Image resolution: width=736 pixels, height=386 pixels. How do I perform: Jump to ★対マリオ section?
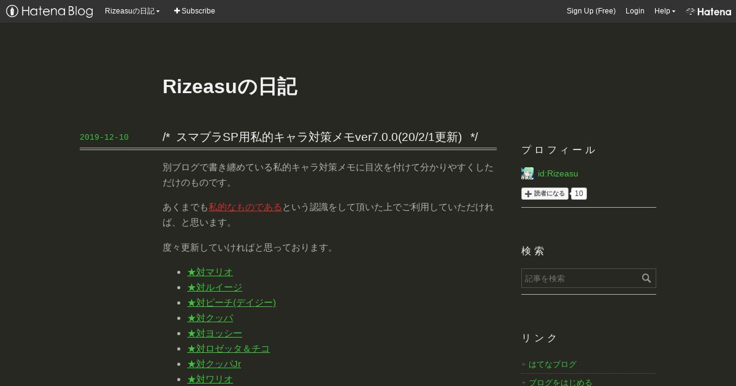coord(210,272)
